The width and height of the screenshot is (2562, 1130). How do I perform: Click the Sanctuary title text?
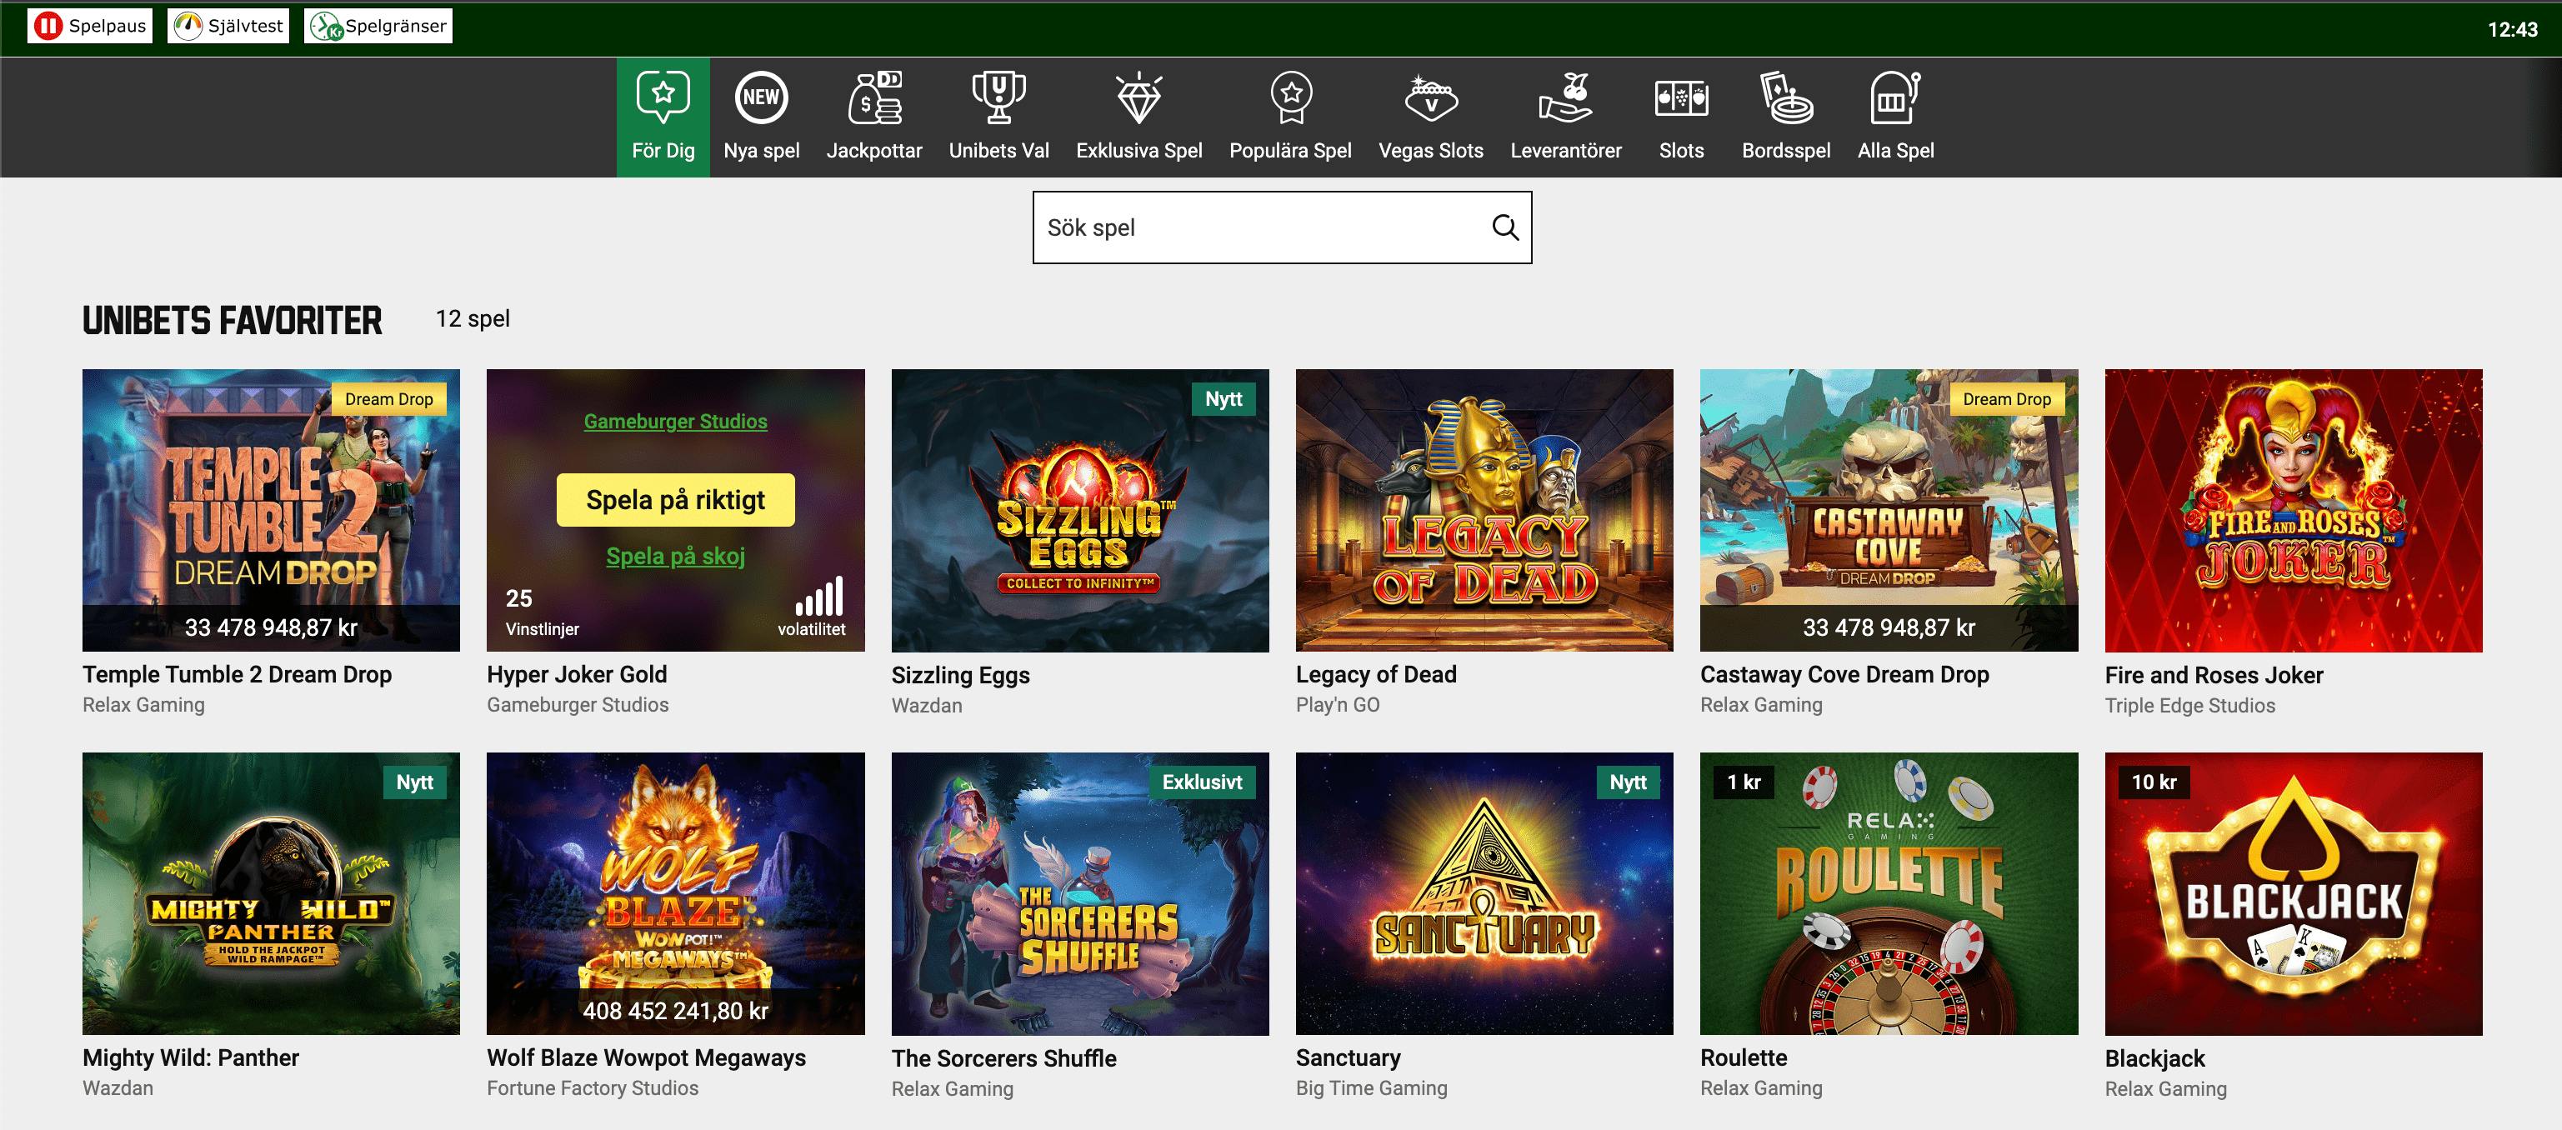[x=1348, y=1057]
